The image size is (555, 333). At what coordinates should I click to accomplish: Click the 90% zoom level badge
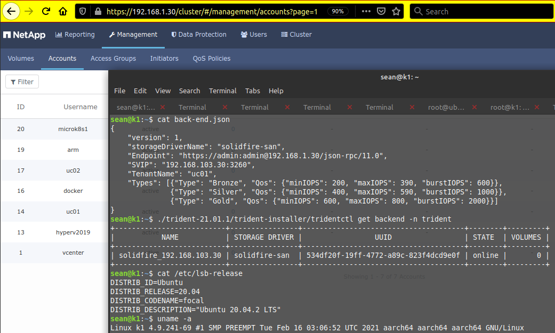pyautogui.click(x=337, y=11)
